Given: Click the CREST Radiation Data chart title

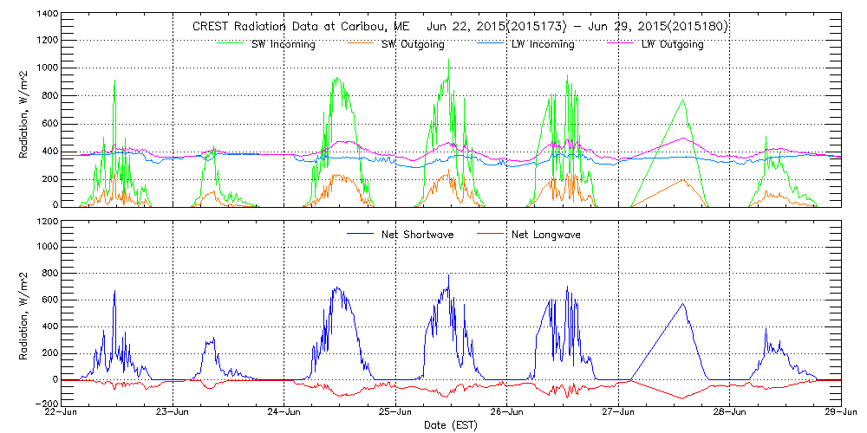Looking at the screenshot, I should pyautogui.click(x=460, y=27).
